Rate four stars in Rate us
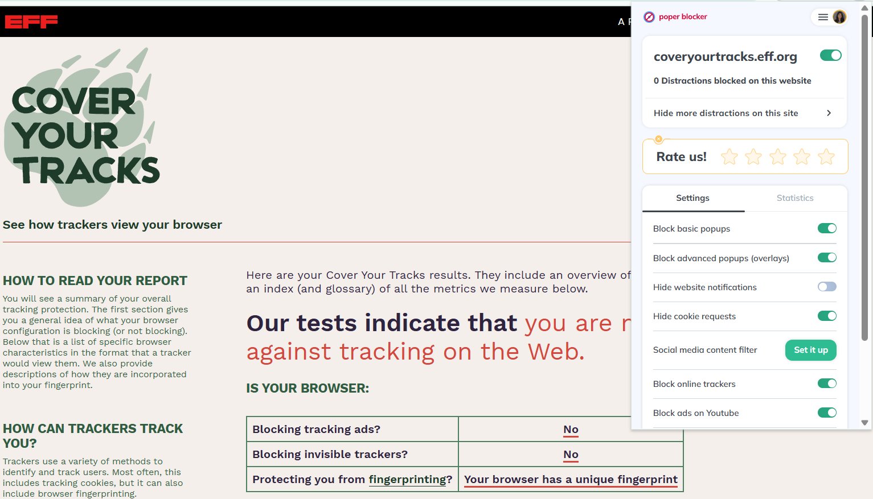 point(802,156)
